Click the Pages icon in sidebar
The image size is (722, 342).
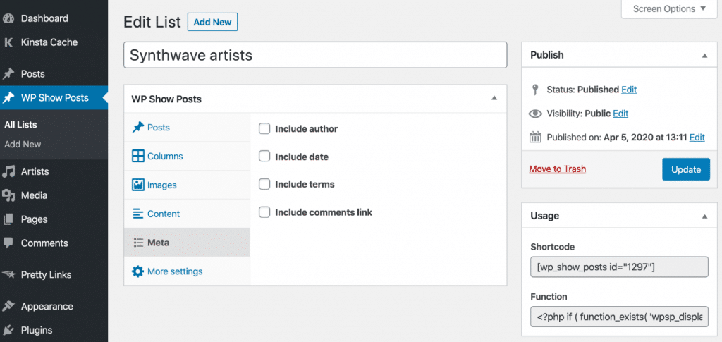8,219
